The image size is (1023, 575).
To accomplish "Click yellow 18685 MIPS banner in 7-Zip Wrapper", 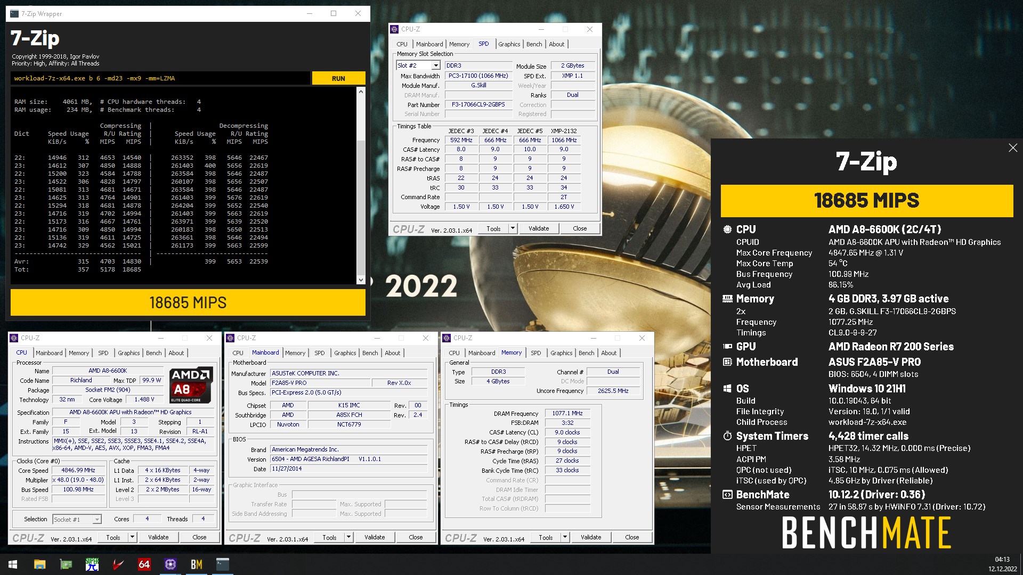I will [188, 302].
